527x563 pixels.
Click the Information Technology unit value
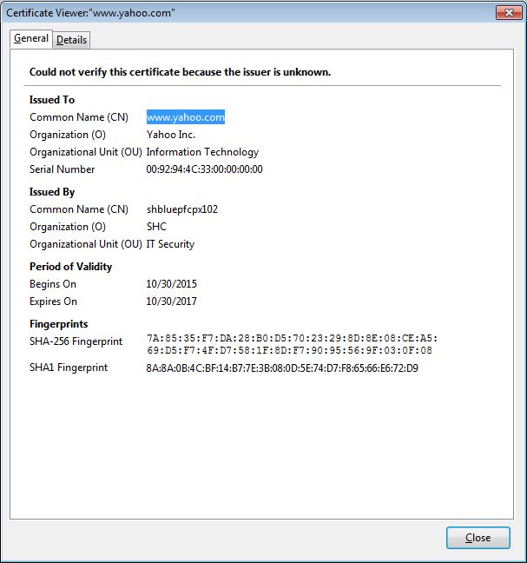202,152
